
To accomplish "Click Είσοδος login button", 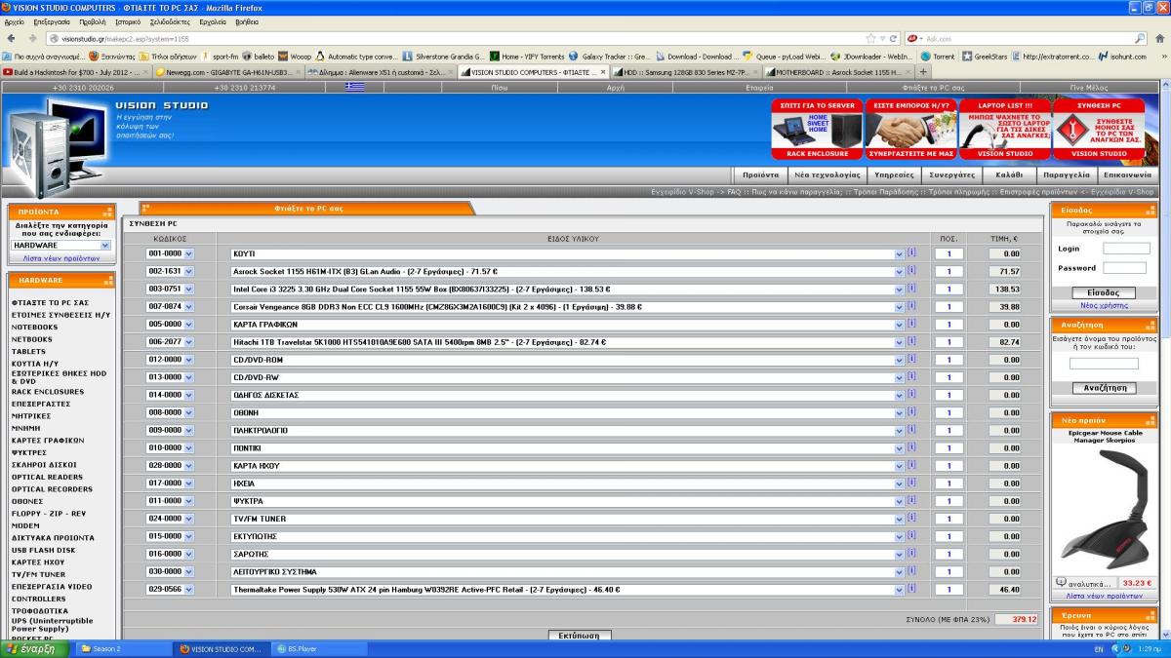I will click(1103, 292).
